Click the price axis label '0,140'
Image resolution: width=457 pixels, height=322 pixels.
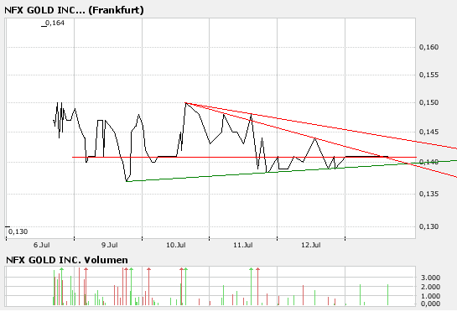point(428,162)
